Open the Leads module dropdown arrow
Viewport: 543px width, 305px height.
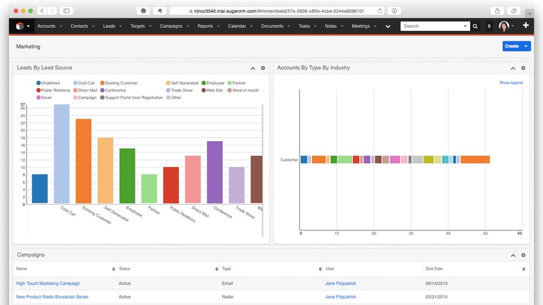(x=120, y=26)
